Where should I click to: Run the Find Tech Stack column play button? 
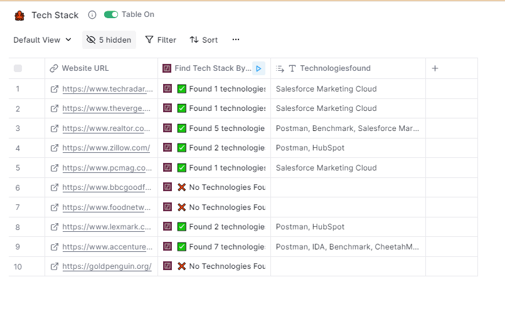point(258,68)
